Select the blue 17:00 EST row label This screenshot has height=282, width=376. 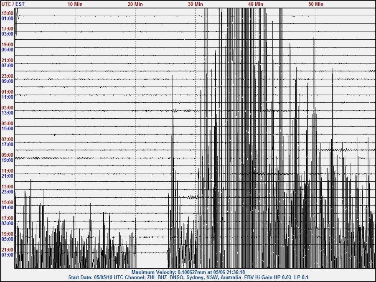[7, 144]
